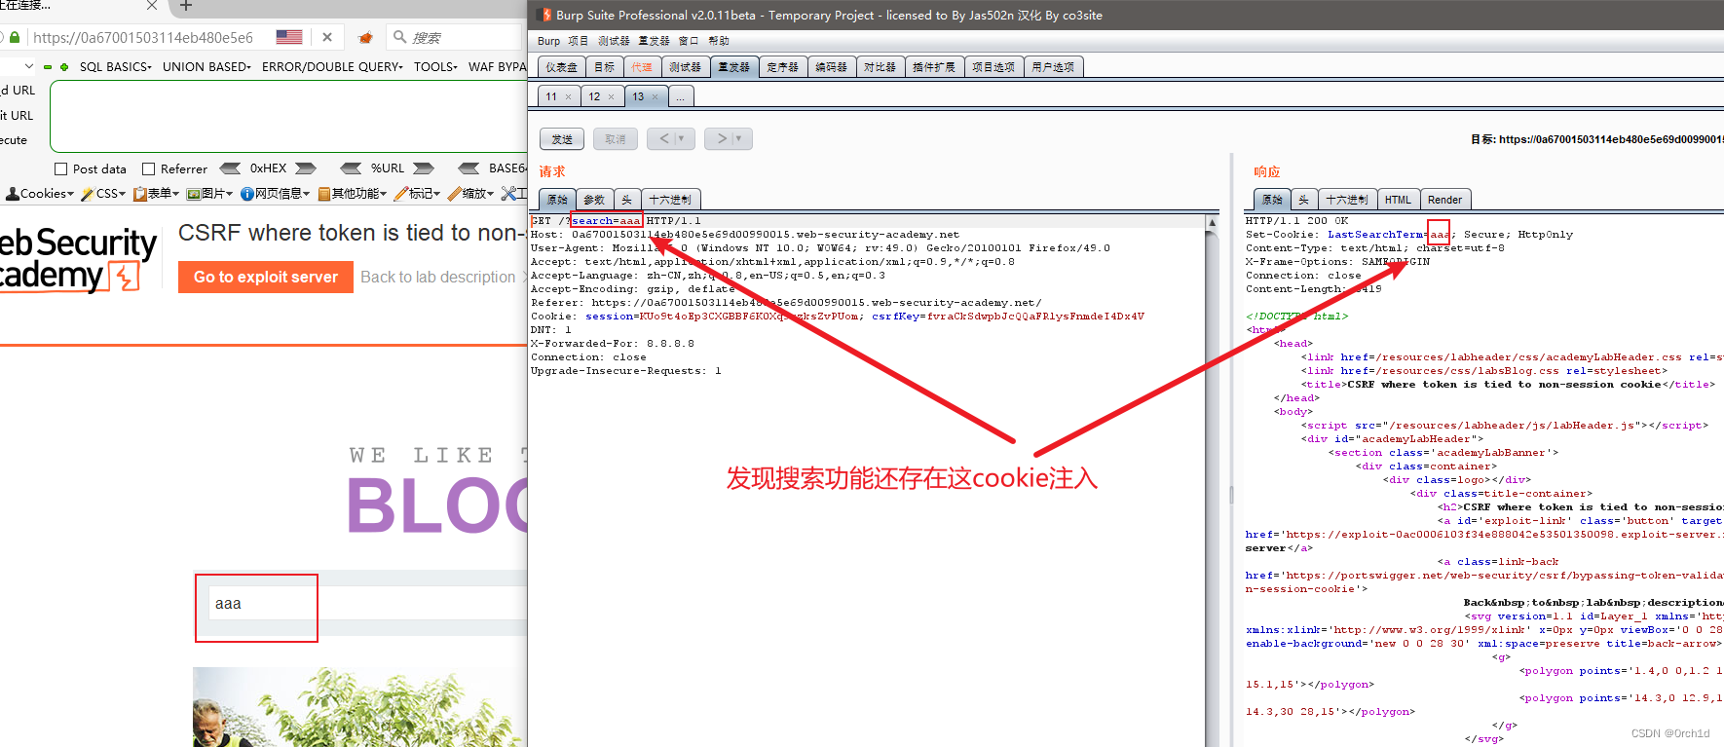1724x747 pixels.
Task: Click the %URL right arrow encode icon
Action: [x=424, y=168]
